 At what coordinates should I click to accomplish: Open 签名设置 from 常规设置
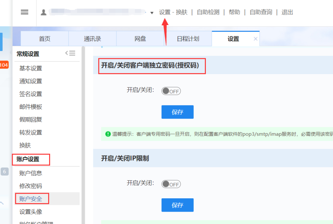point(31,94)
